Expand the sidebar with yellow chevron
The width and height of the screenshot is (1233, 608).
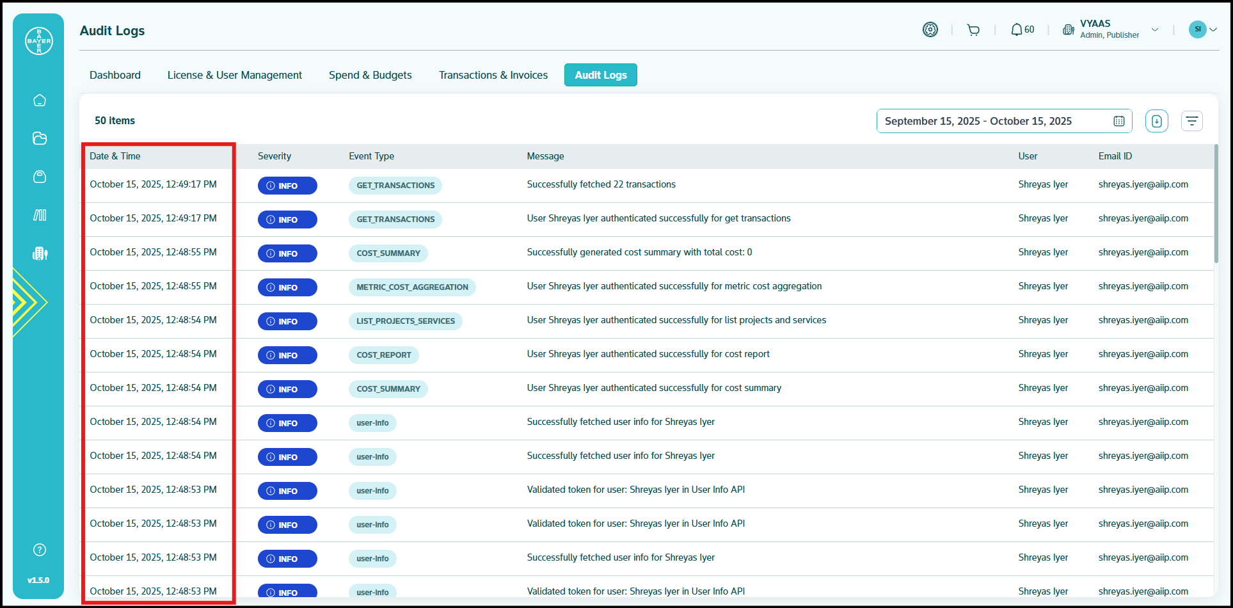(x=29, y=302)
